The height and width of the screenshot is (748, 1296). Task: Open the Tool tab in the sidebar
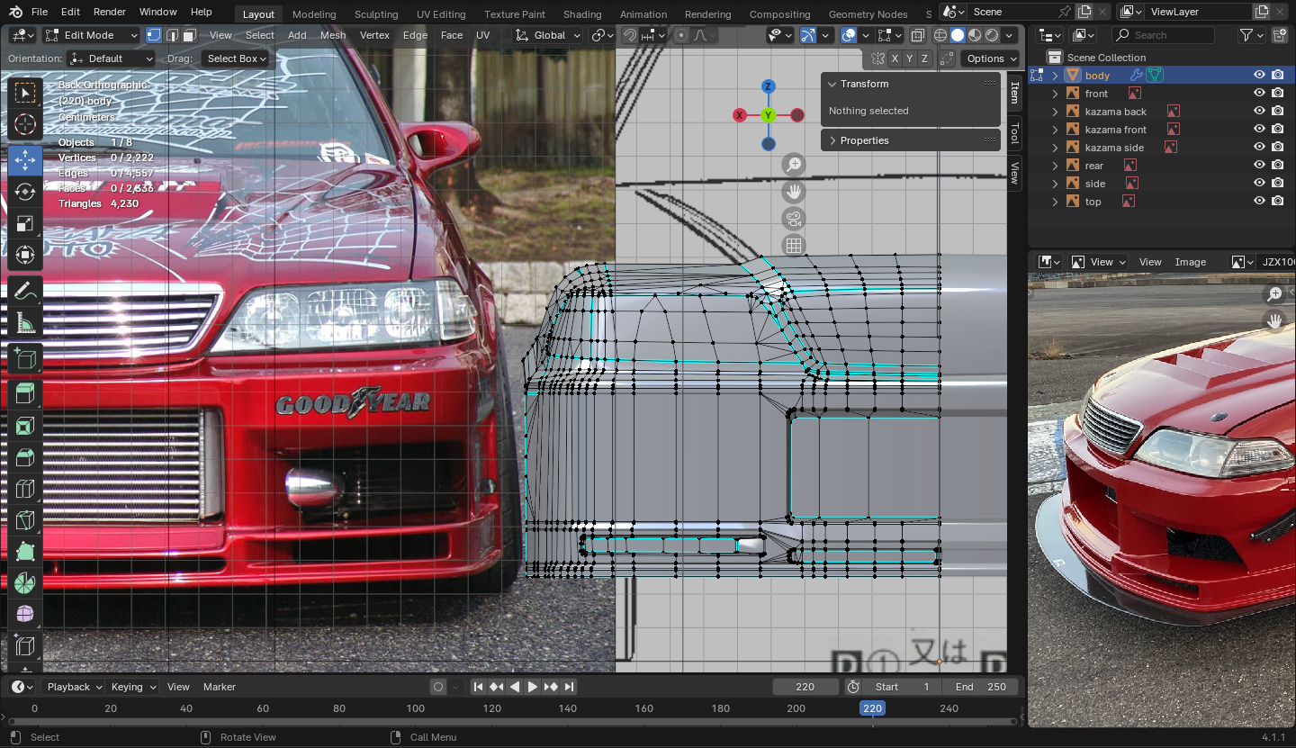1014,133
